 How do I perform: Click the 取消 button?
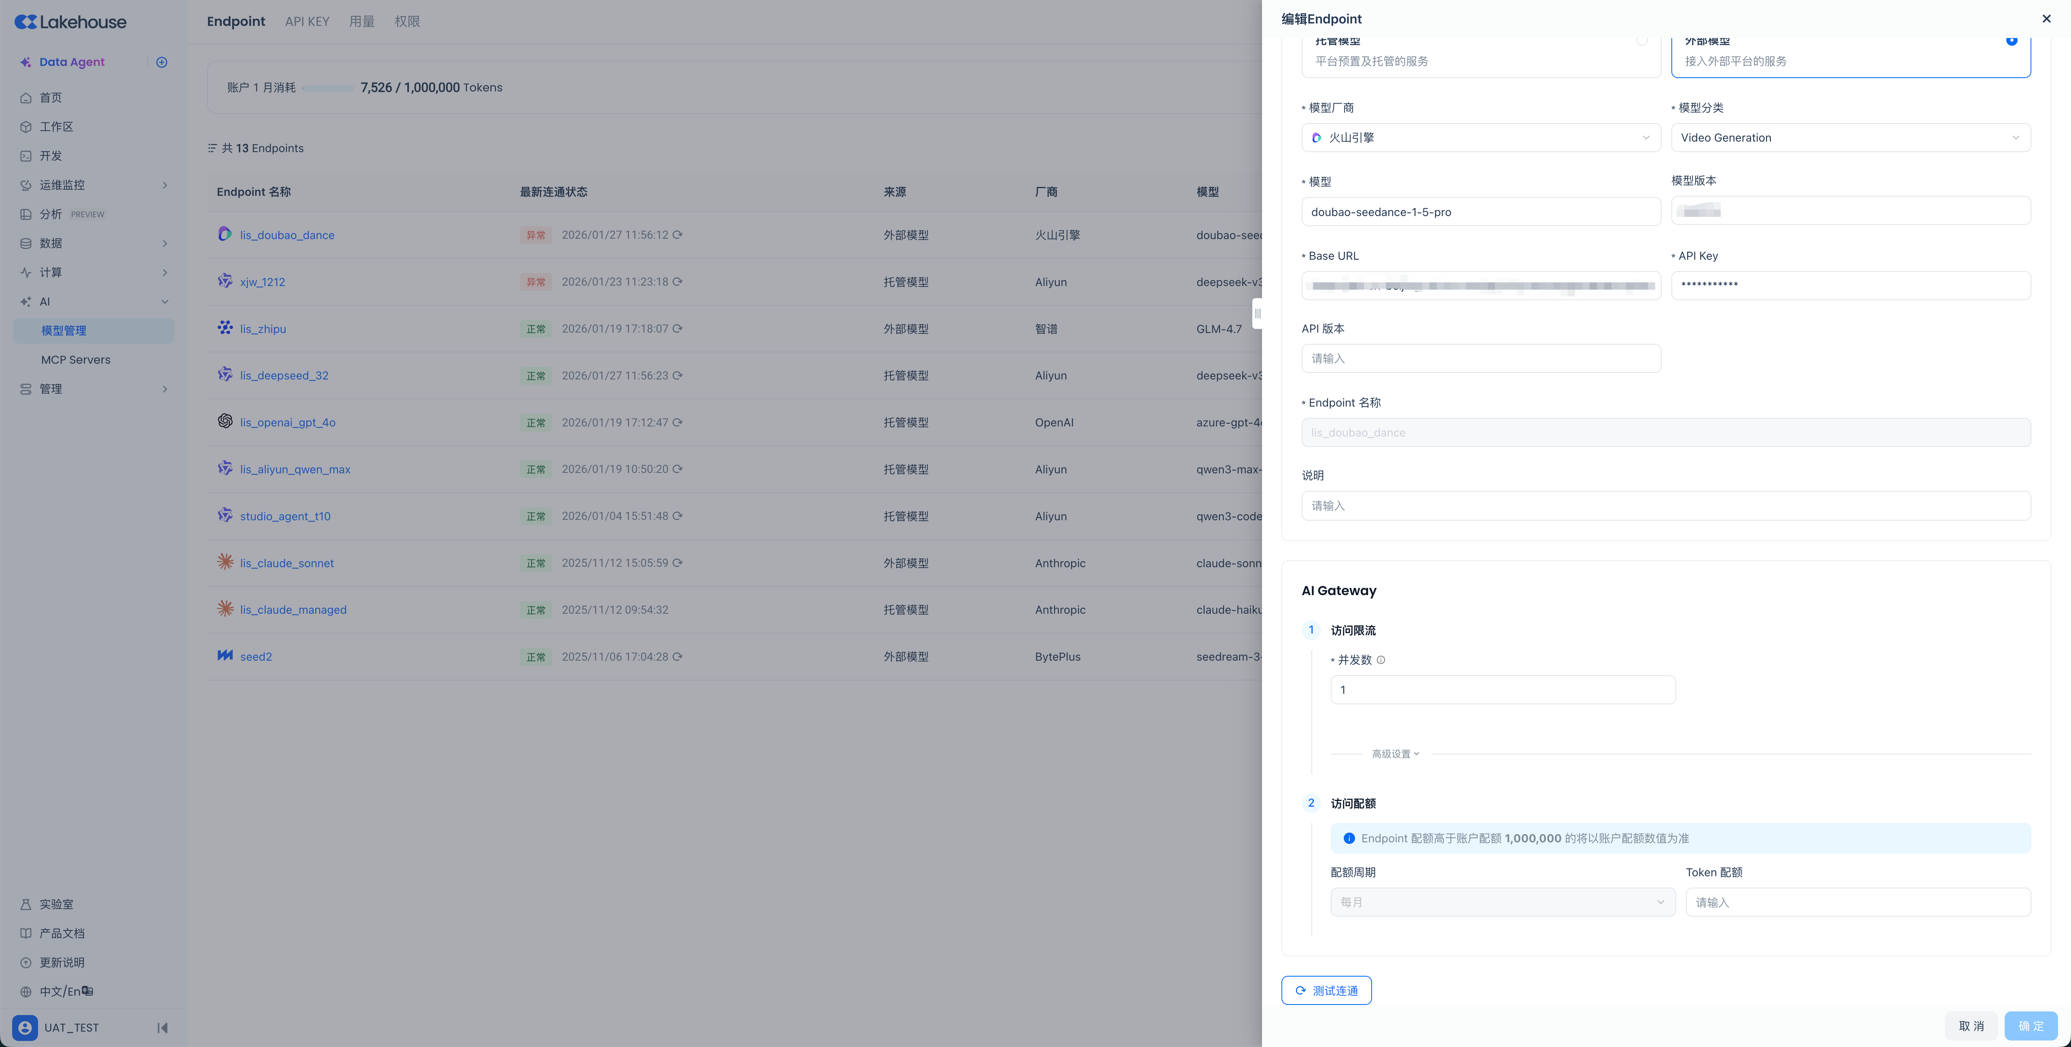pos(1971,1025)
